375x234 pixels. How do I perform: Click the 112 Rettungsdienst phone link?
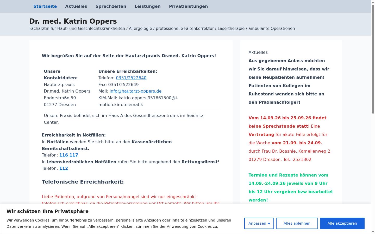(x=64, y=168)
